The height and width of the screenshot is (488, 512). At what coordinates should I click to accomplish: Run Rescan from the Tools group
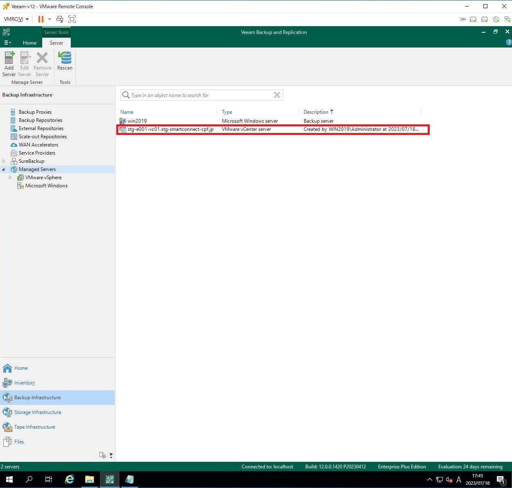[65, 61]
